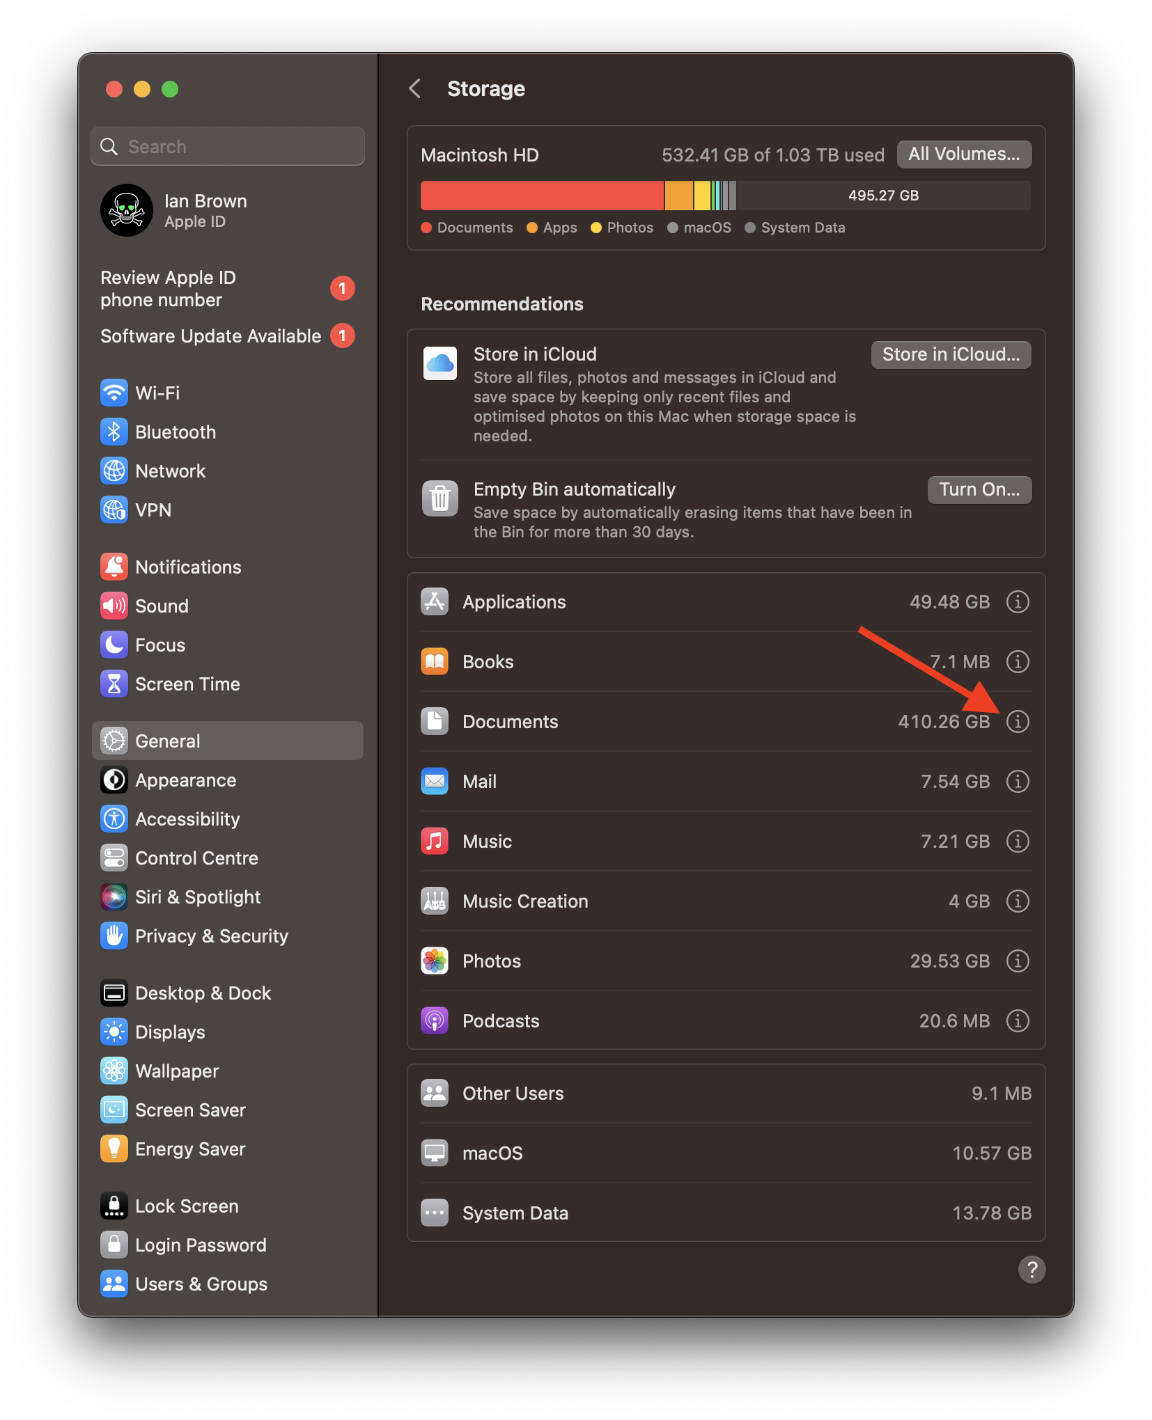
Task: Click the sidebar Search field
Action: pos(227,147)
